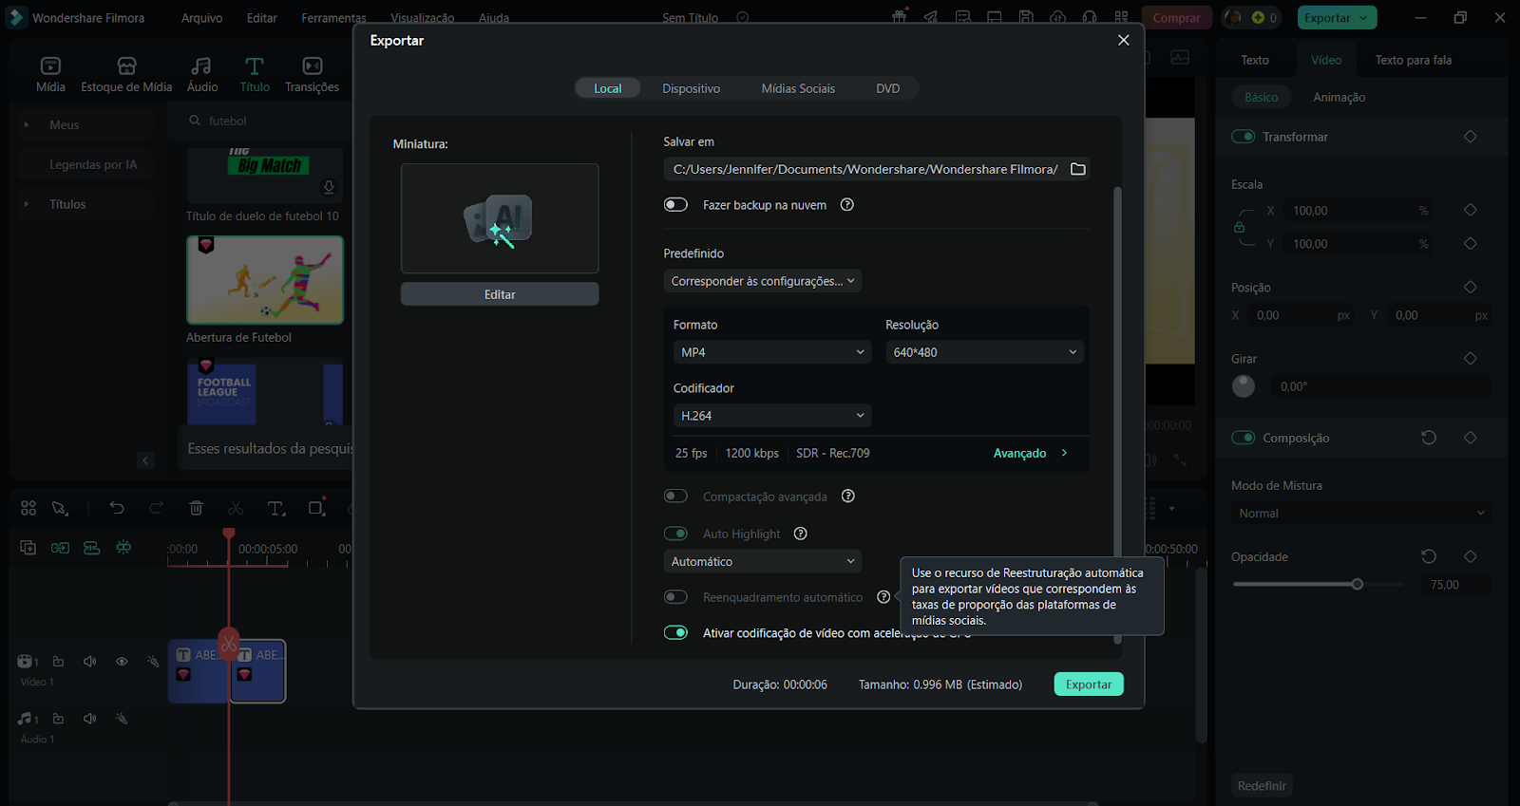Image resolution: width=1520 pixels, height=806 pixels.
Task: Click the Comprar button
Action: pos(1176,18)
